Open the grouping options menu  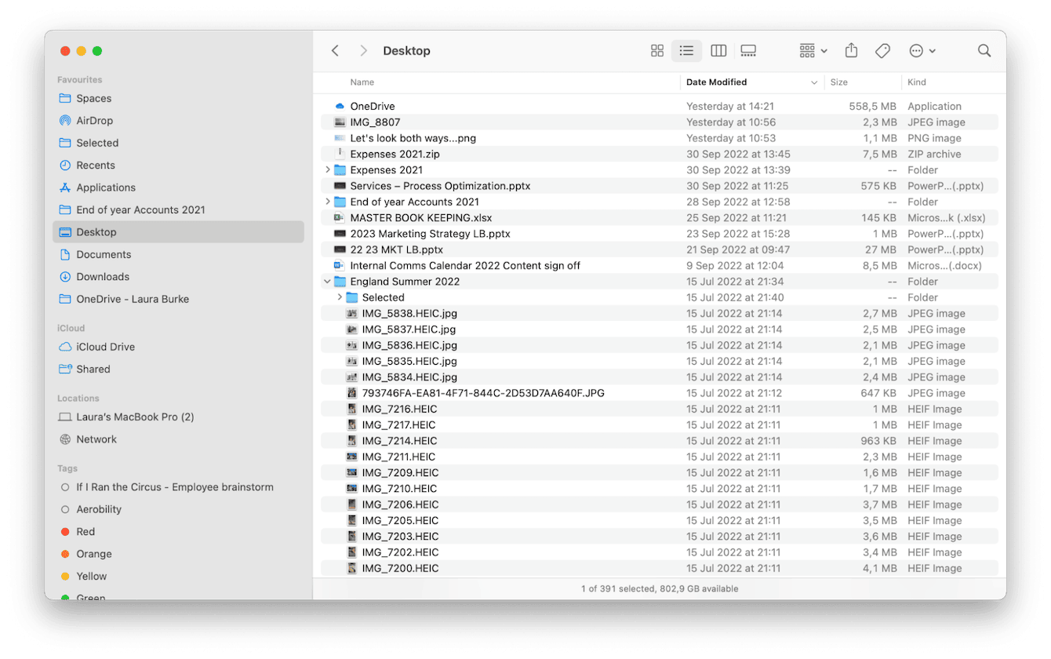point(812,50)
